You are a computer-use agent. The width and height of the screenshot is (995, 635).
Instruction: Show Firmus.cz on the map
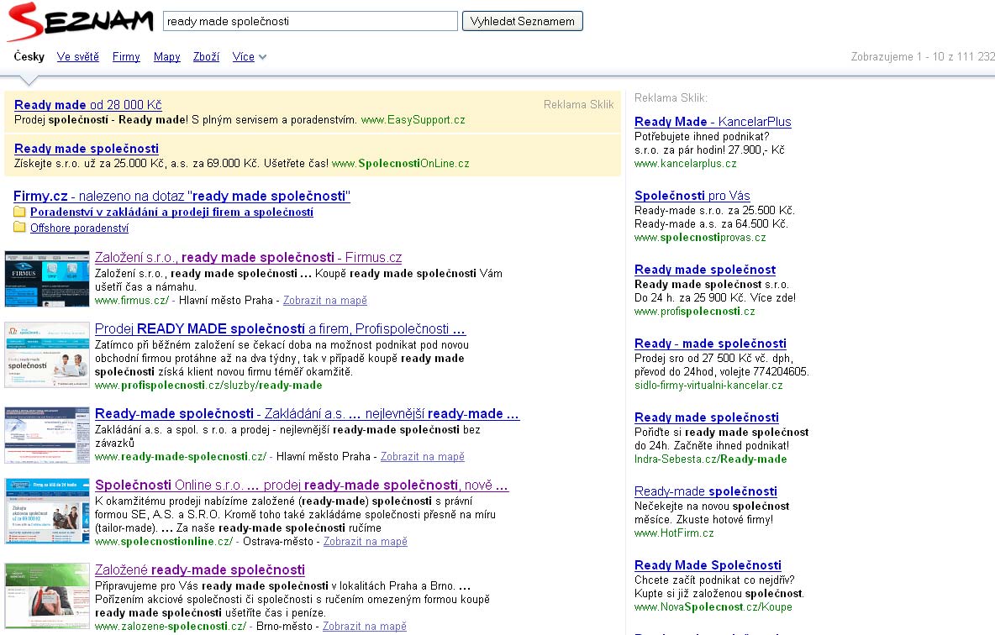pos(325,300)
